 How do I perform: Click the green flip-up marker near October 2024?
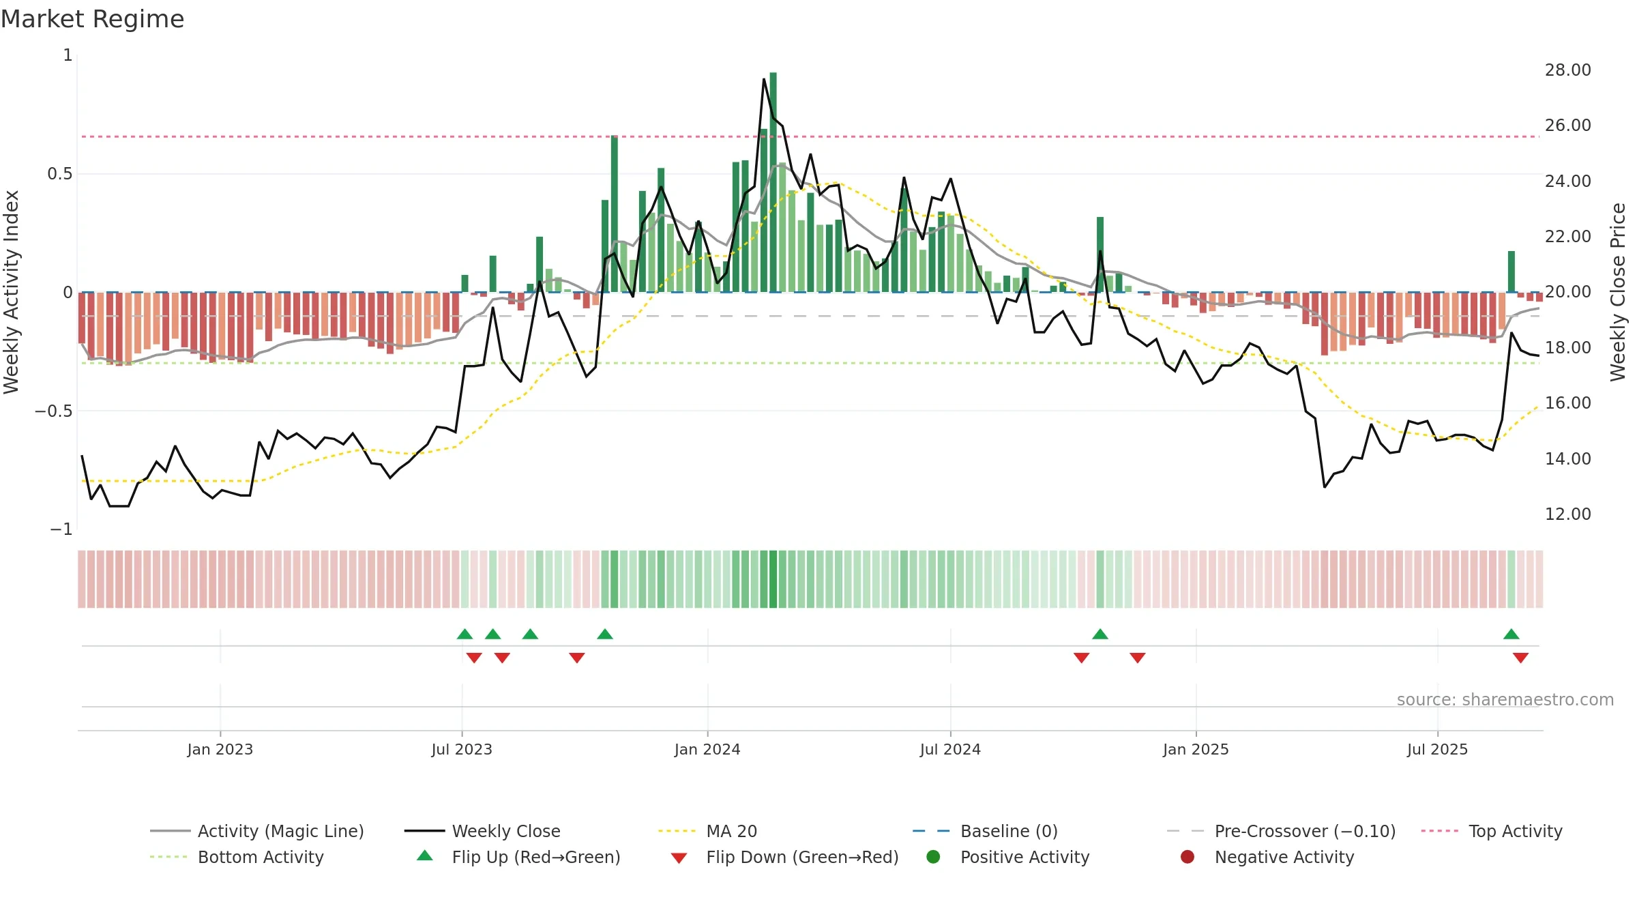click(1100, 634)
